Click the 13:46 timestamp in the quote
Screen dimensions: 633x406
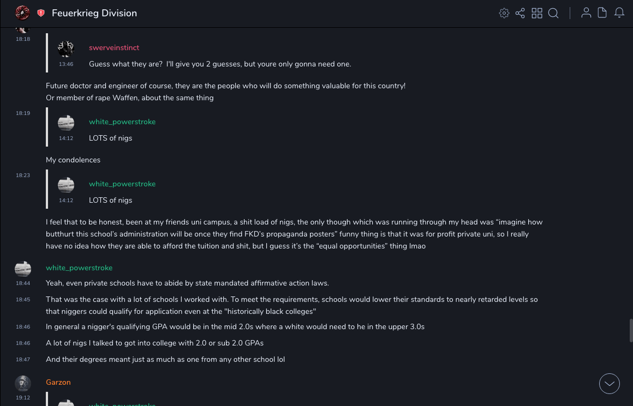click(66, 64)
